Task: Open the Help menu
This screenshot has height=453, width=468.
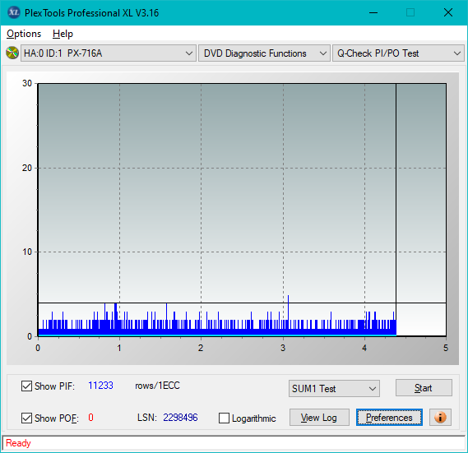Action: pyautogui.click(x=63, y=34)
